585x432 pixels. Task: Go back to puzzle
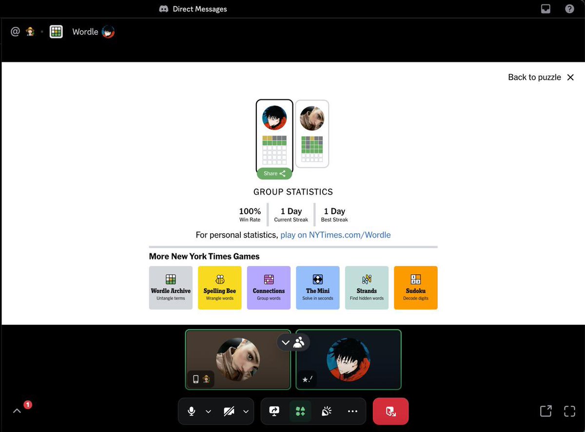[x=541, y=77]
